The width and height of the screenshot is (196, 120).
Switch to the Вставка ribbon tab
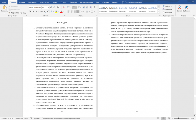pos(22,2)
